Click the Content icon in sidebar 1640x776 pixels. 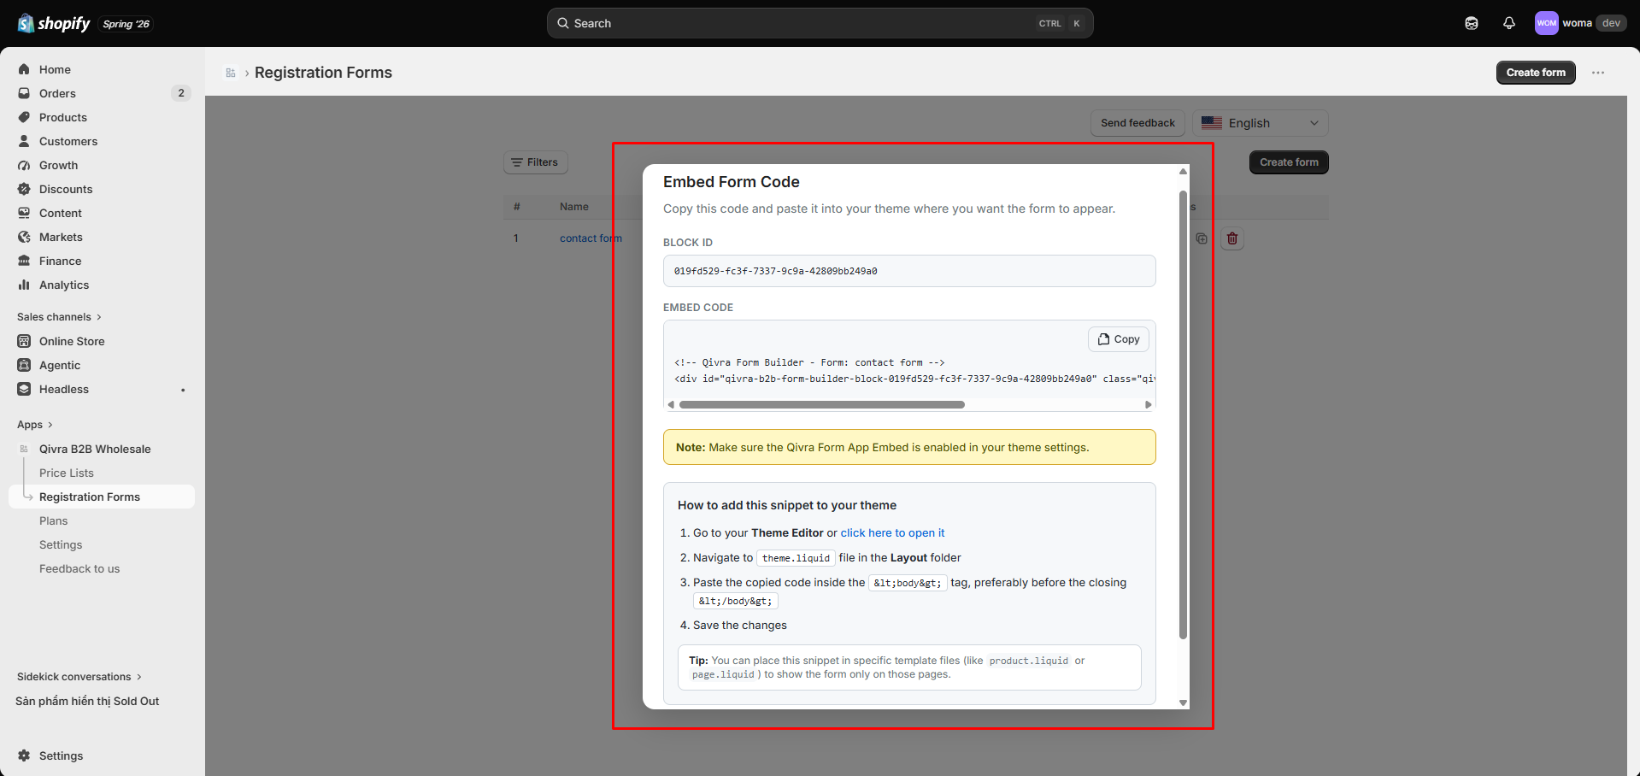click(24, 213)
